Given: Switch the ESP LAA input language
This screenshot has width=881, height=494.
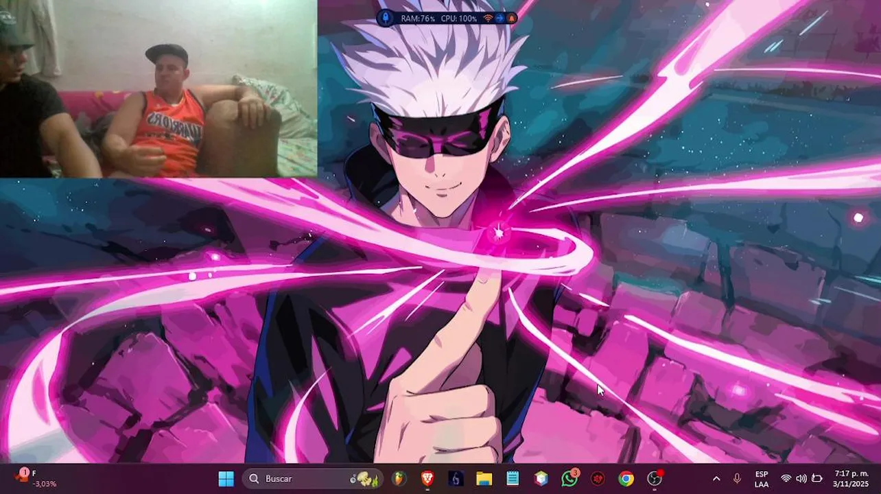Looking at the screenshot, I should tap(762, 478).
